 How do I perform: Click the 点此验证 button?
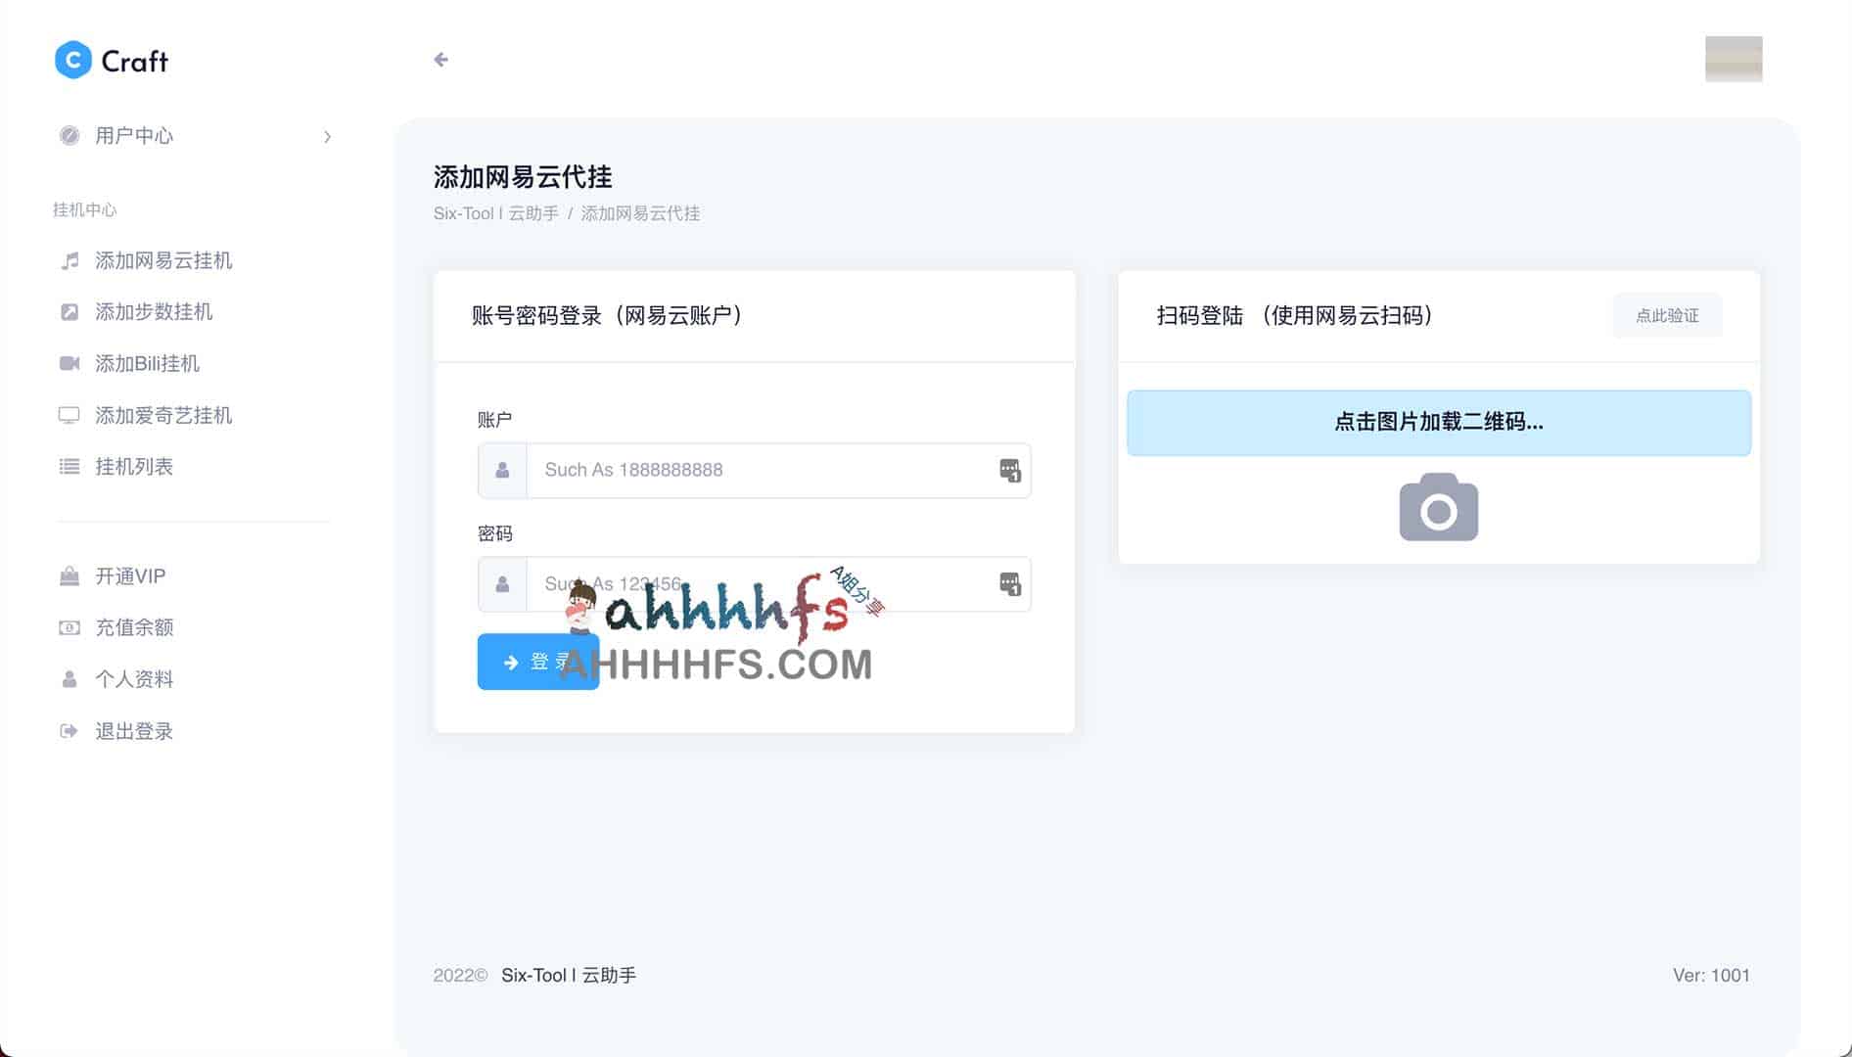pyautogui.click(x=1667, y=315)
